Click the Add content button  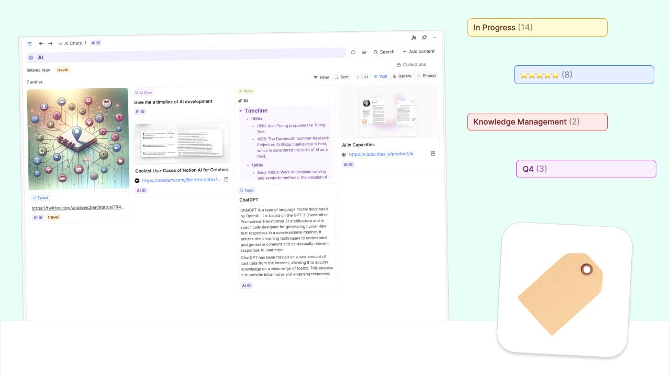[419, 51]
